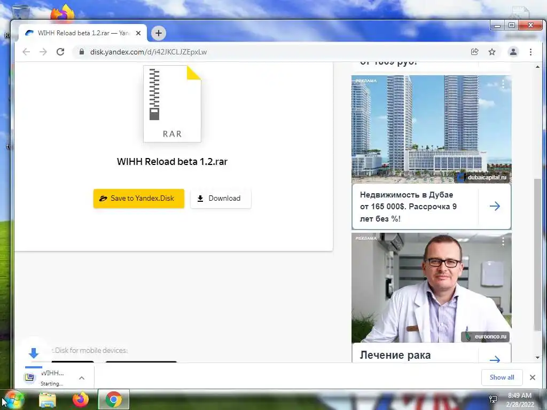
Task: Open the Windows Start menu
Action: pos(13,400)
